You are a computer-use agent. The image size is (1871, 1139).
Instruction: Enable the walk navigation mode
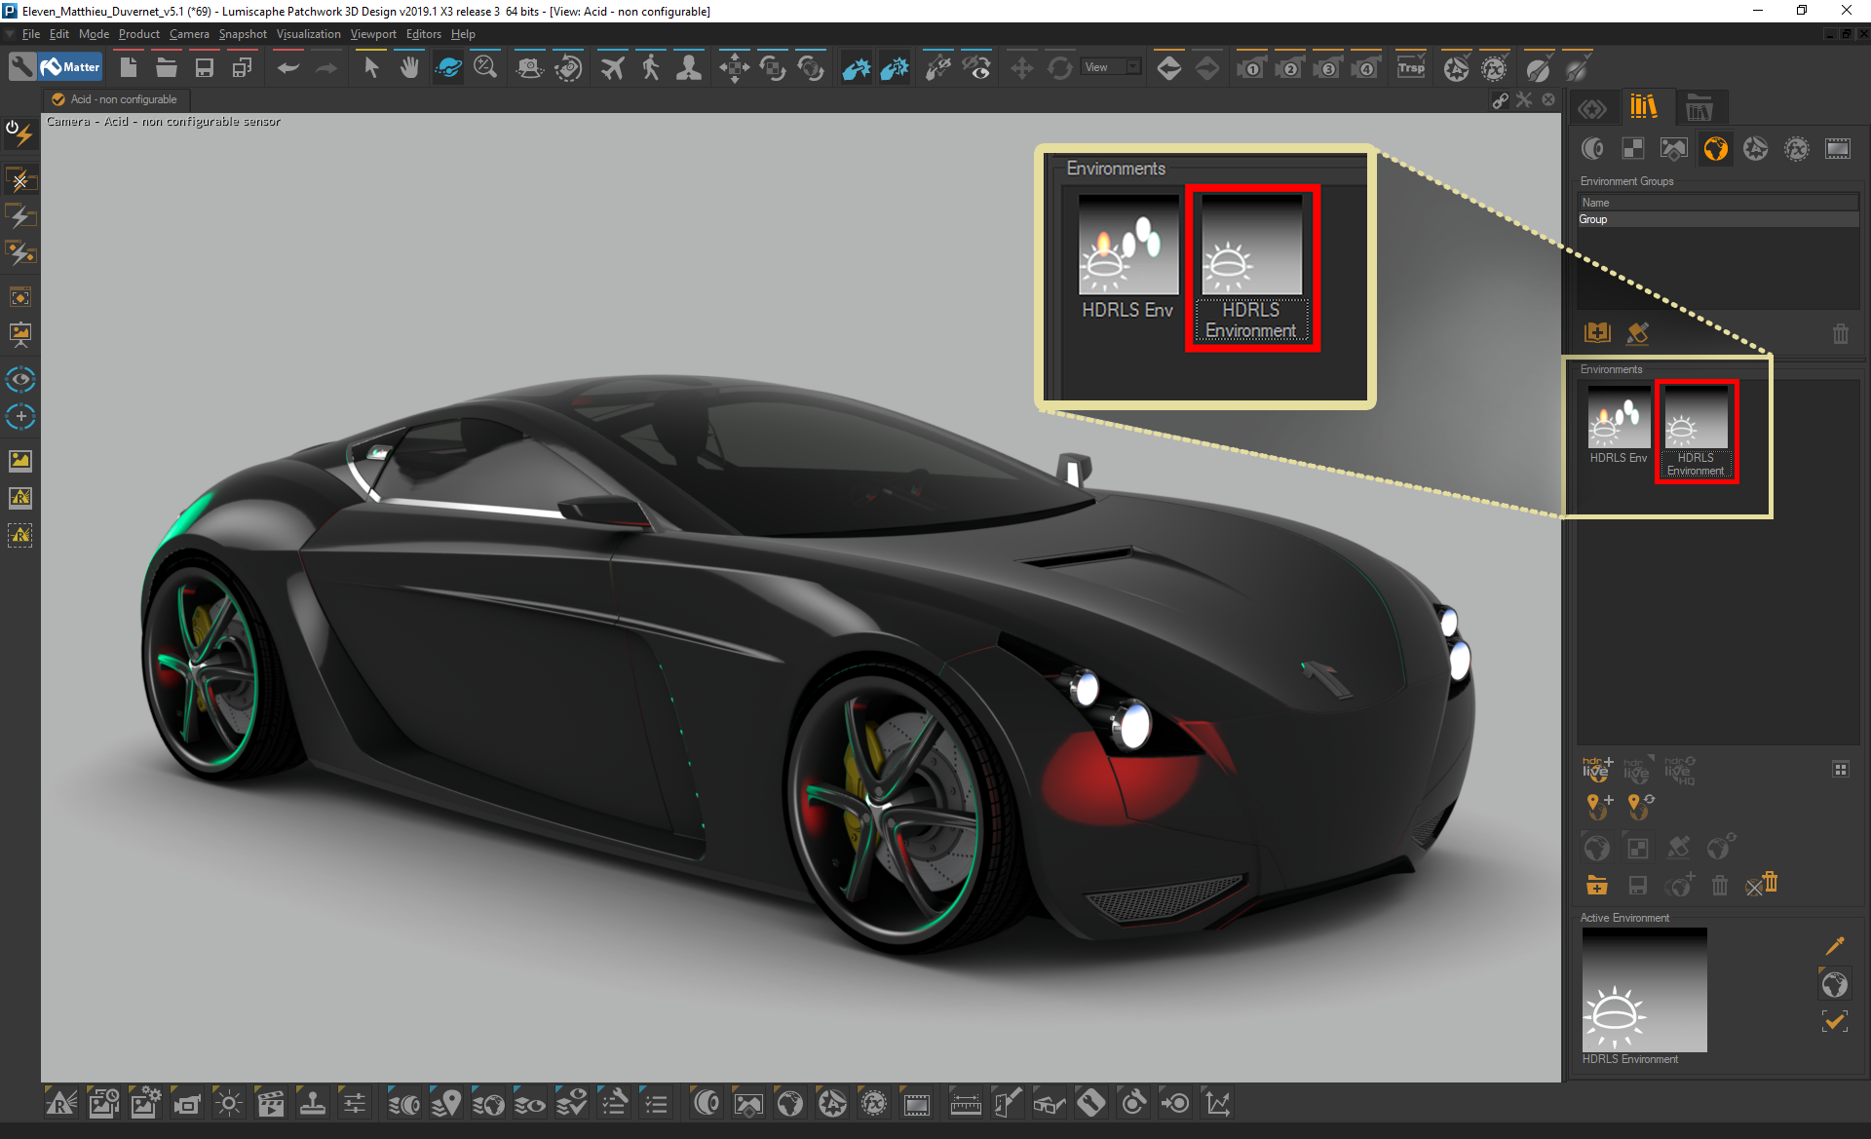pyautogui.click(x=651, y=67)
